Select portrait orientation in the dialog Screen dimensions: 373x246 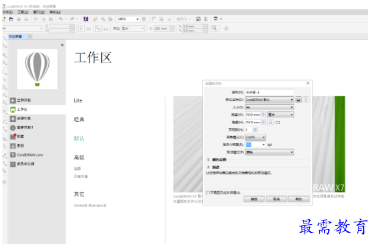coord(270,122)
